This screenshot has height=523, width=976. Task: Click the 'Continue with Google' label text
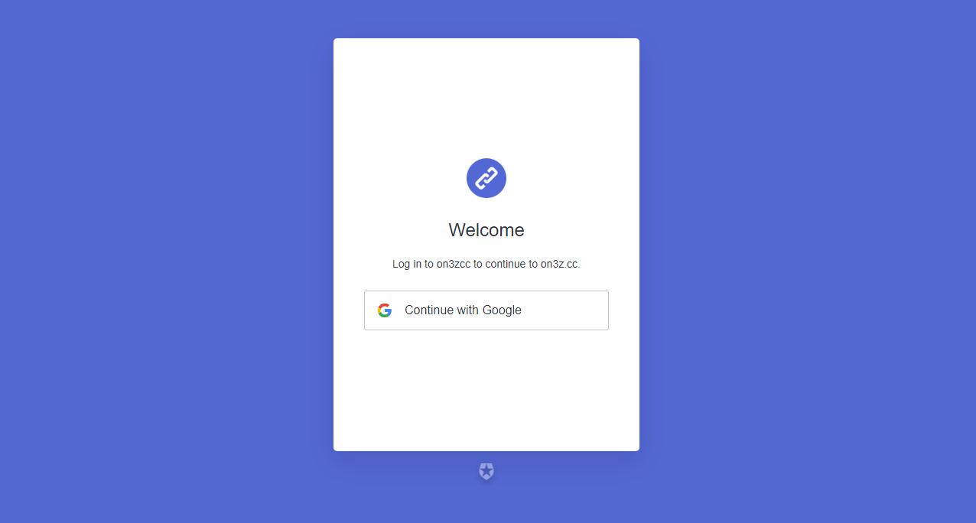(x=463, y=310)
